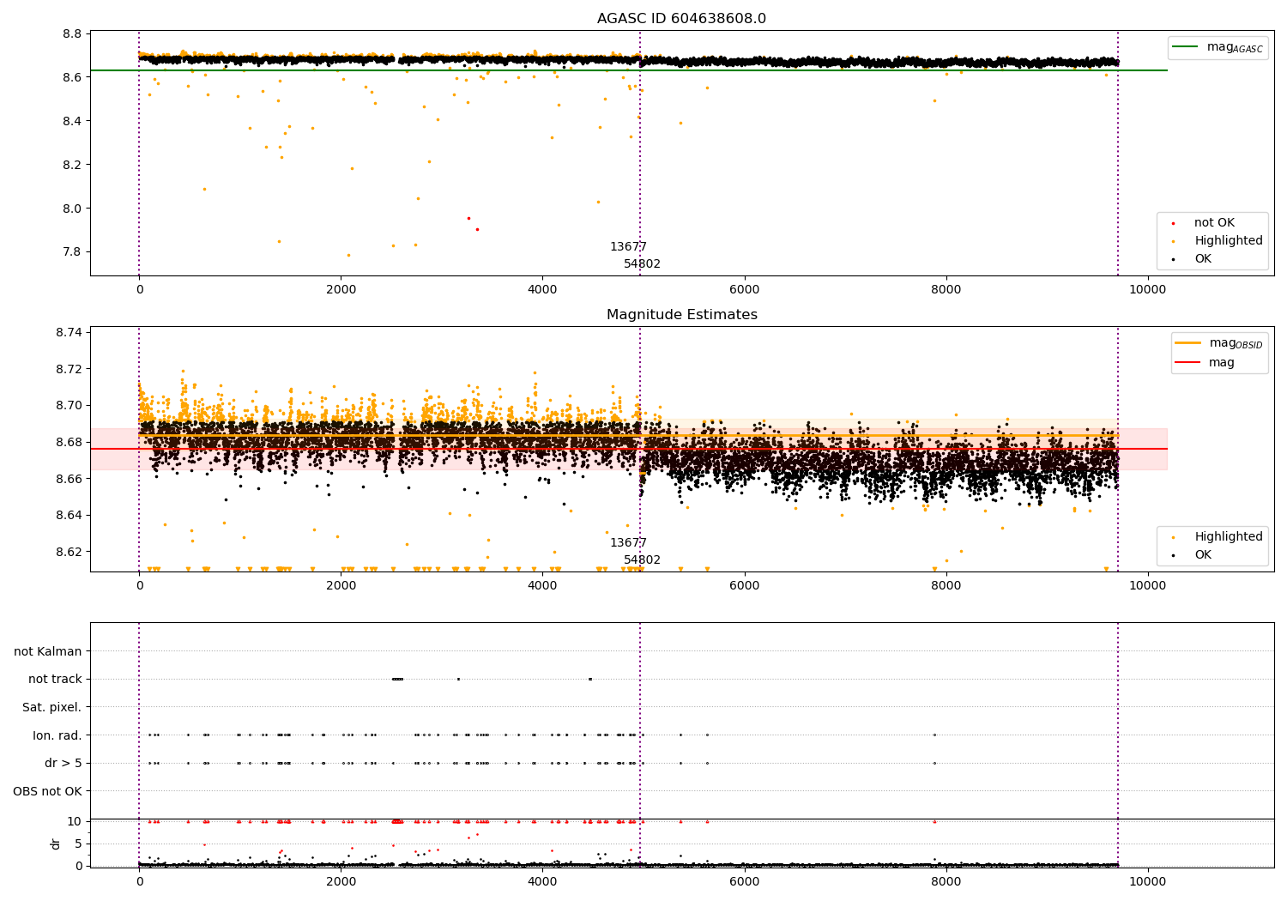Click 'OK' legend entry in Magnitude Estimates plot
1287x901 pixels.
[x=1203, y=555]
